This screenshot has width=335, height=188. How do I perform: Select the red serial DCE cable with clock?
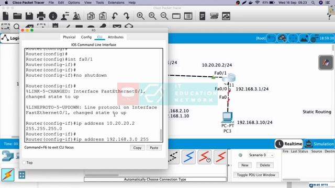click(205, 157)
